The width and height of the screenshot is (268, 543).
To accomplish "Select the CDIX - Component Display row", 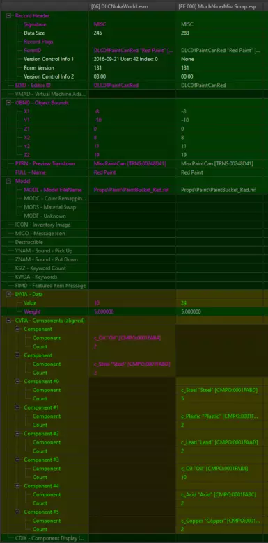I will (x=134, y=538).
